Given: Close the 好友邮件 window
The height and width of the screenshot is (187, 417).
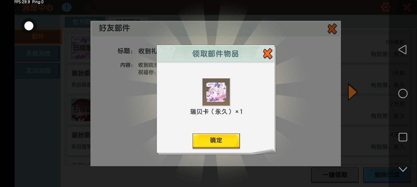Looking at the screenshot, I should tap(332, 29).
